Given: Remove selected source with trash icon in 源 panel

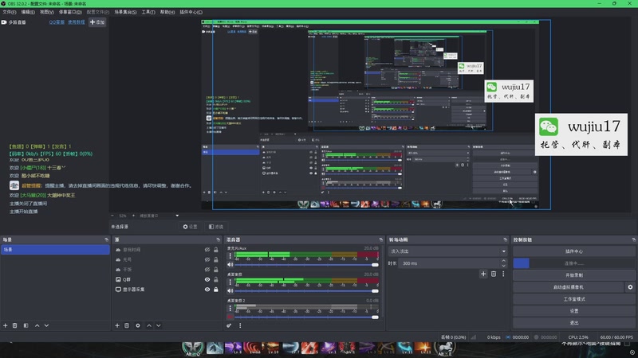Looking at the screenshot, I should pos(127,325).
